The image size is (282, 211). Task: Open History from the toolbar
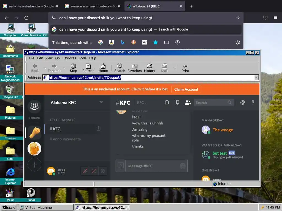pyautogui.click(x=149, y=68)
